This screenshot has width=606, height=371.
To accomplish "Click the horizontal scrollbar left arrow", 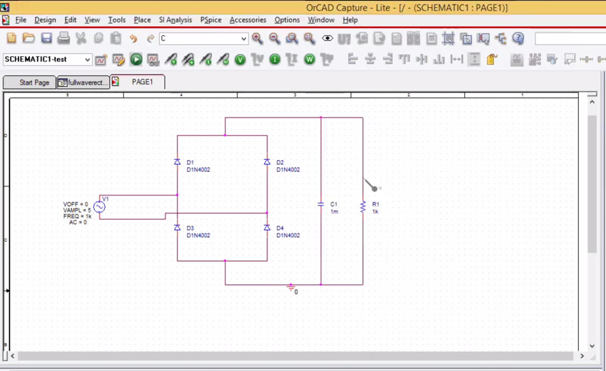I will [13, 356].
